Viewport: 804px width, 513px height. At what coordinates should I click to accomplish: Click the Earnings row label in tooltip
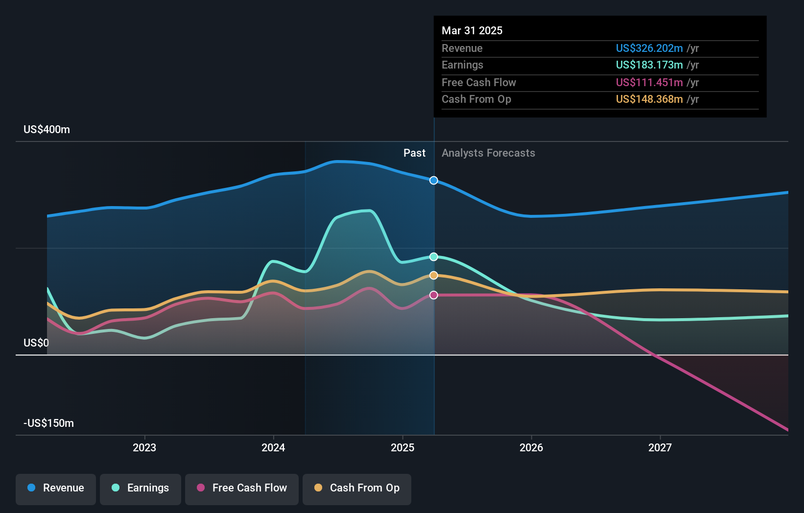[x=462, y=65]
